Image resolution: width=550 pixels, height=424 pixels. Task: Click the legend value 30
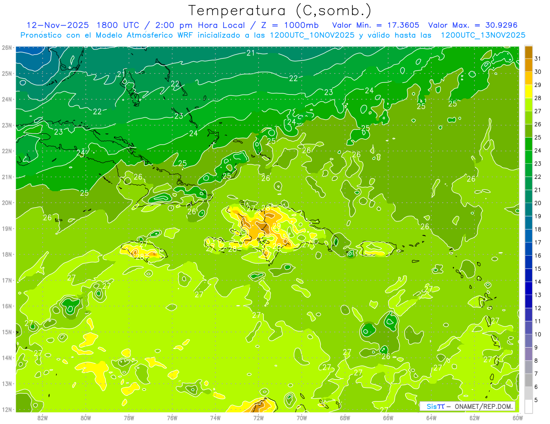[x=538, y=72]
